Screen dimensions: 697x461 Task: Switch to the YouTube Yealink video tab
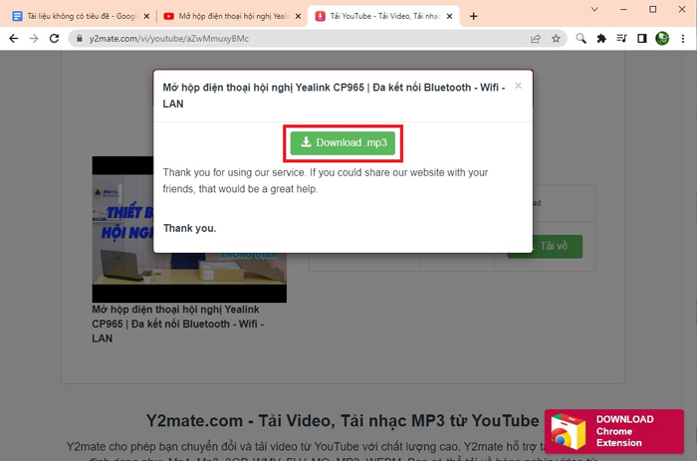[x=233, y=17]
